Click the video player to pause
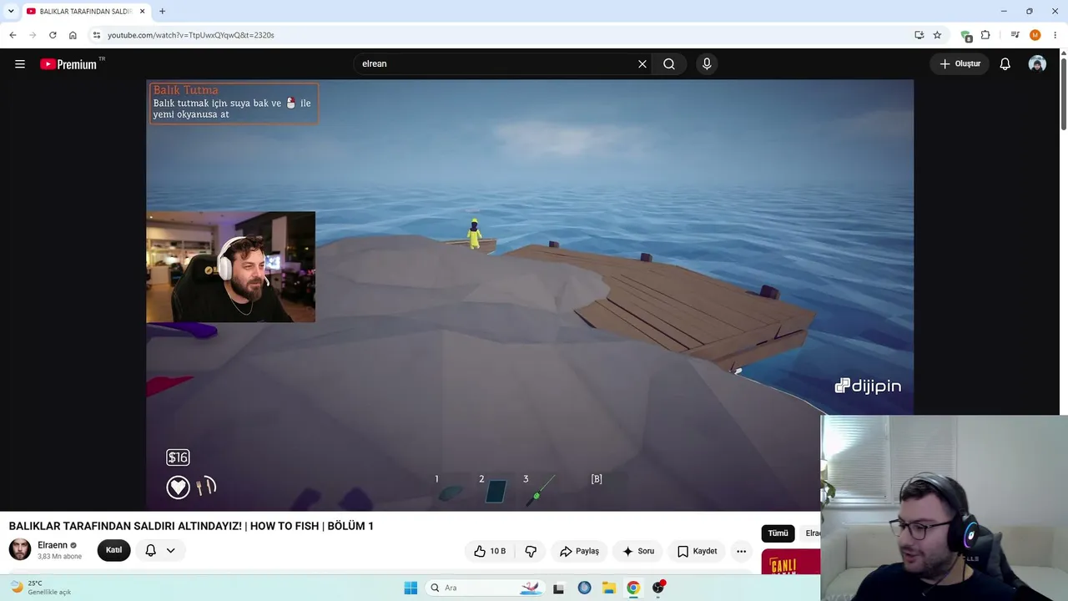This screenshot has height=601, width=1068. [530, 295]
